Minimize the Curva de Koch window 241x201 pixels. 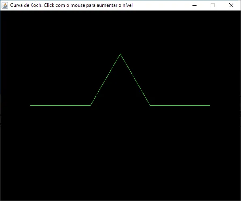pos(194,5)
